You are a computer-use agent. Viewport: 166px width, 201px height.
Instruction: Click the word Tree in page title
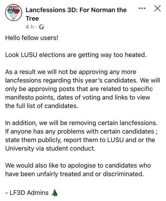coord(32,18)
